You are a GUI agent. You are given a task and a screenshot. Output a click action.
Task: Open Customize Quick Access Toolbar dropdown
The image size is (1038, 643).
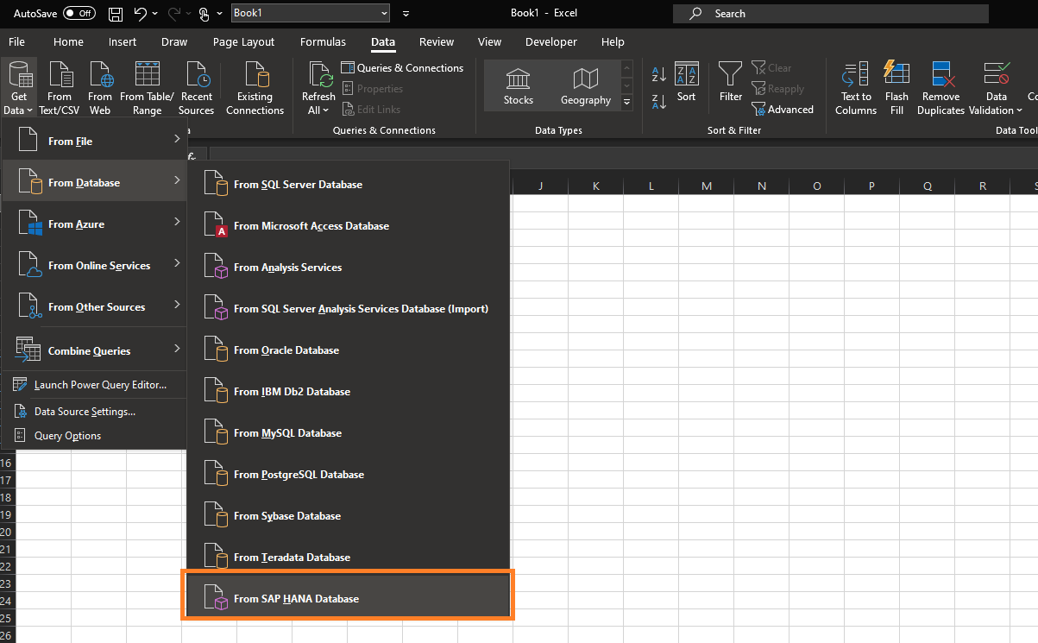click(406, 14)
